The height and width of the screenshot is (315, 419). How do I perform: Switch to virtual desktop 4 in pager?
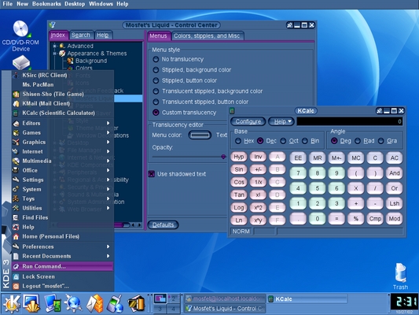click(x=174, y=309)
